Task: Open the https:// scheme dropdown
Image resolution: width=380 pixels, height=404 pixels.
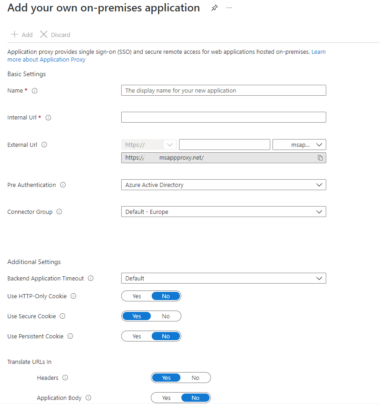Action: tap(170, 144)
